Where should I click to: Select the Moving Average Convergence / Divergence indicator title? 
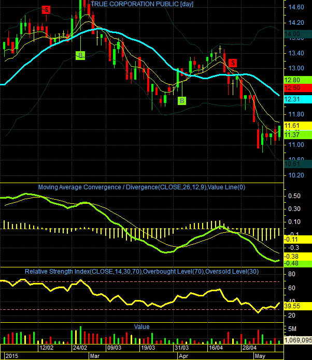[x=141, y=187]
